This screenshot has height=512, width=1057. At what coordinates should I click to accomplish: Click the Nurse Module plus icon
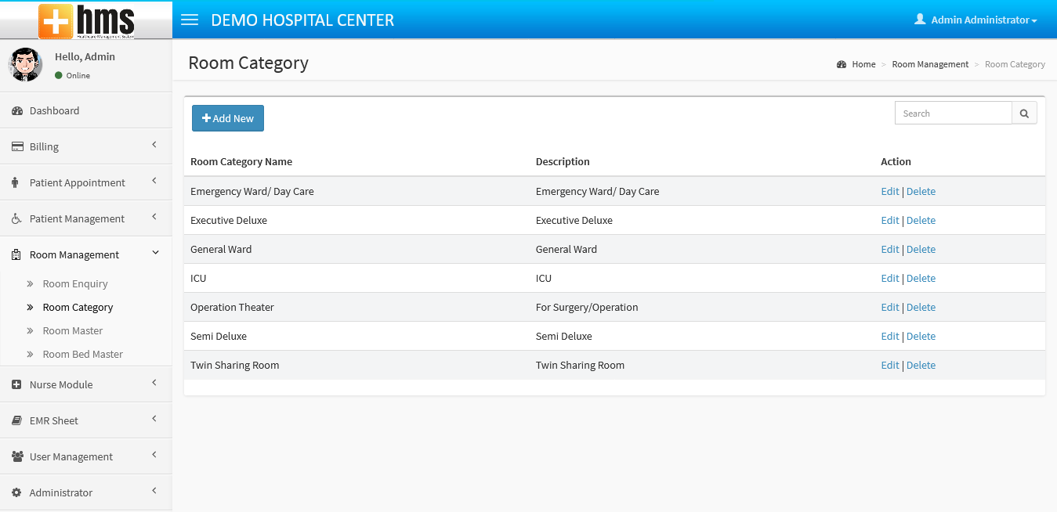pos(16,385)
